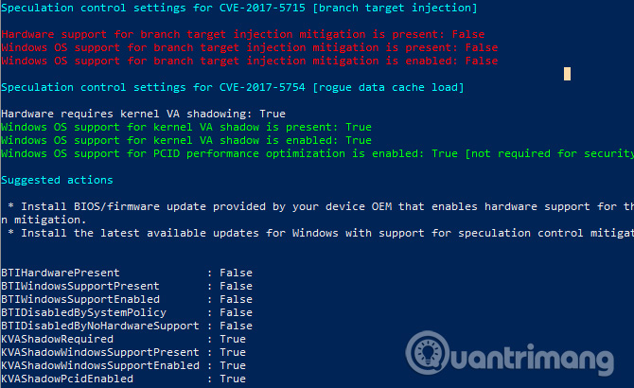Click the 'Install BIOS/firmware update' suggestion

[317, 213]
